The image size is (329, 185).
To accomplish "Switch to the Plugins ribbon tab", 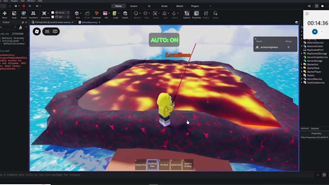I will [x=195, y=6].
